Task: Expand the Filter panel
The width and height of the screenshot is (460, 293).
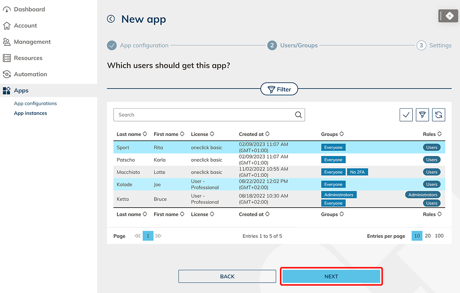Action: pyautogui.click(x=279, y=89)
